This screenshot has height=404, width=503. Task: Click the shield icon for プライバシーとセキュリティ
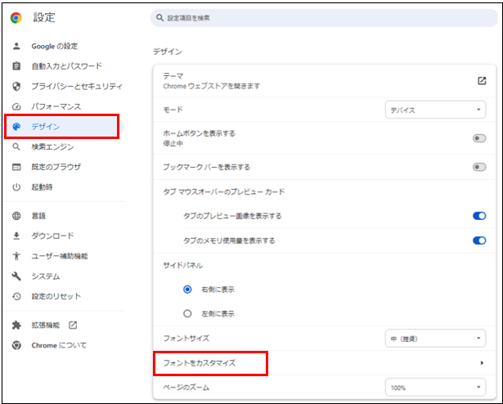point(16,86)
